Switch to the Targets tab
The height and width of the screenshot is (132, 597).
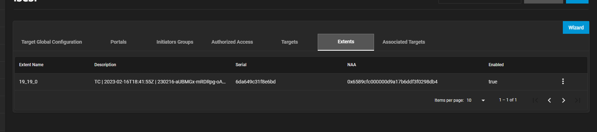290,42
